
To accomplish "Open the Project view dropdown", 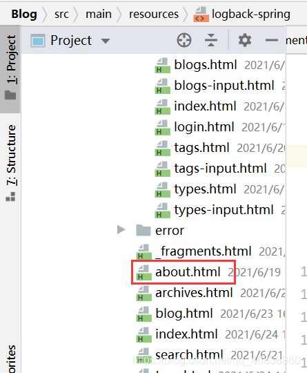I will 106,41.
